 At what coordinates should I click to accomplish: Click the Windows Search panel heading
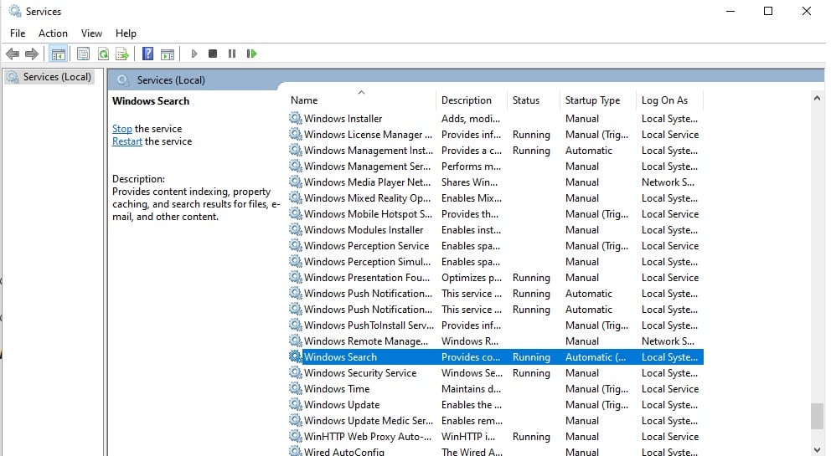(x=151, y=101)
